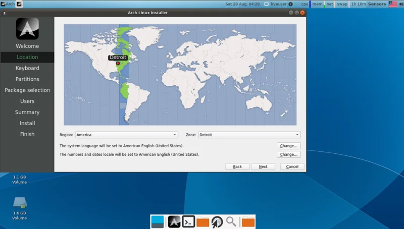Select the Welcome step in sidebar

[27, 46]
